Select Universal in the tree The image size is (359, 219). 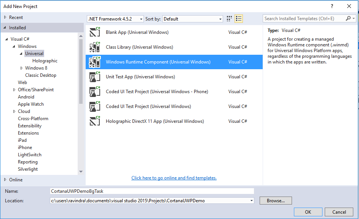click(34, 54)
